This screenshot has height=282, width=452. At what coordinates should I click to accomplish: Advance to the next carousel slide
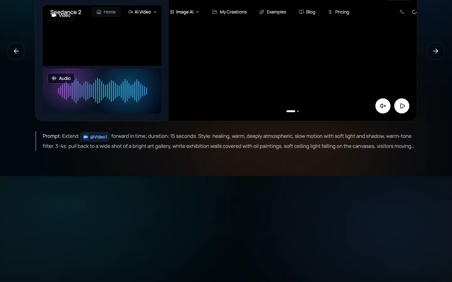[436, 51]
